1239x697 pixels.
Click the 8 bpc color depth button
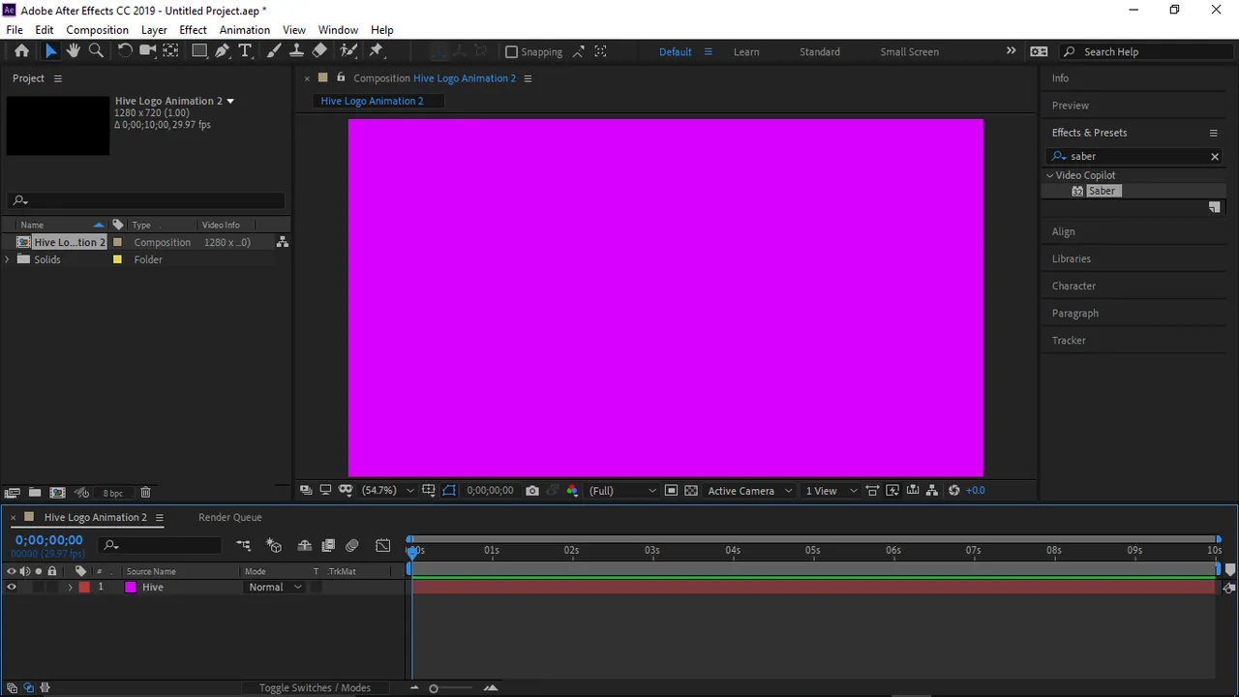click(x=113, y=494)
